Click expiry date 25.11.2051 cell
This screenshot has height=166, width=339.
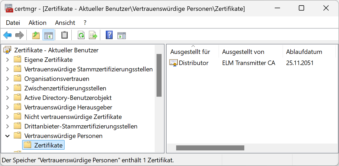click(300, 63)
